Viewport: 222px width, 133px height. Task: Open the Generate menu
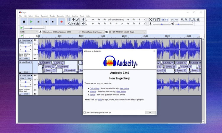pos(60,16)
